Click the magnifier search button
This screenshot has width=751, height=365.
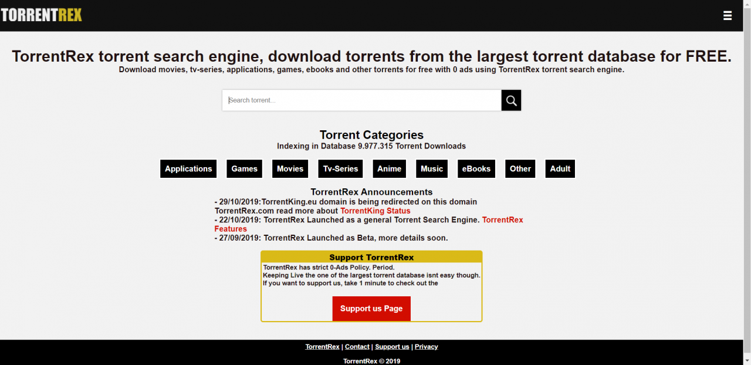tap(511, 100)
